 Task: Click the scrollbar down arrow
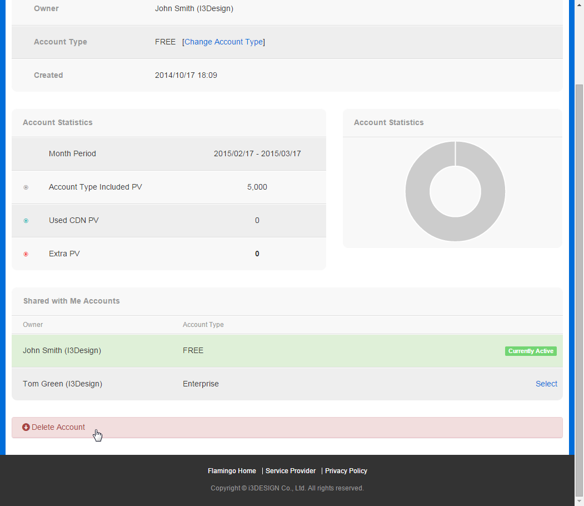579,501
